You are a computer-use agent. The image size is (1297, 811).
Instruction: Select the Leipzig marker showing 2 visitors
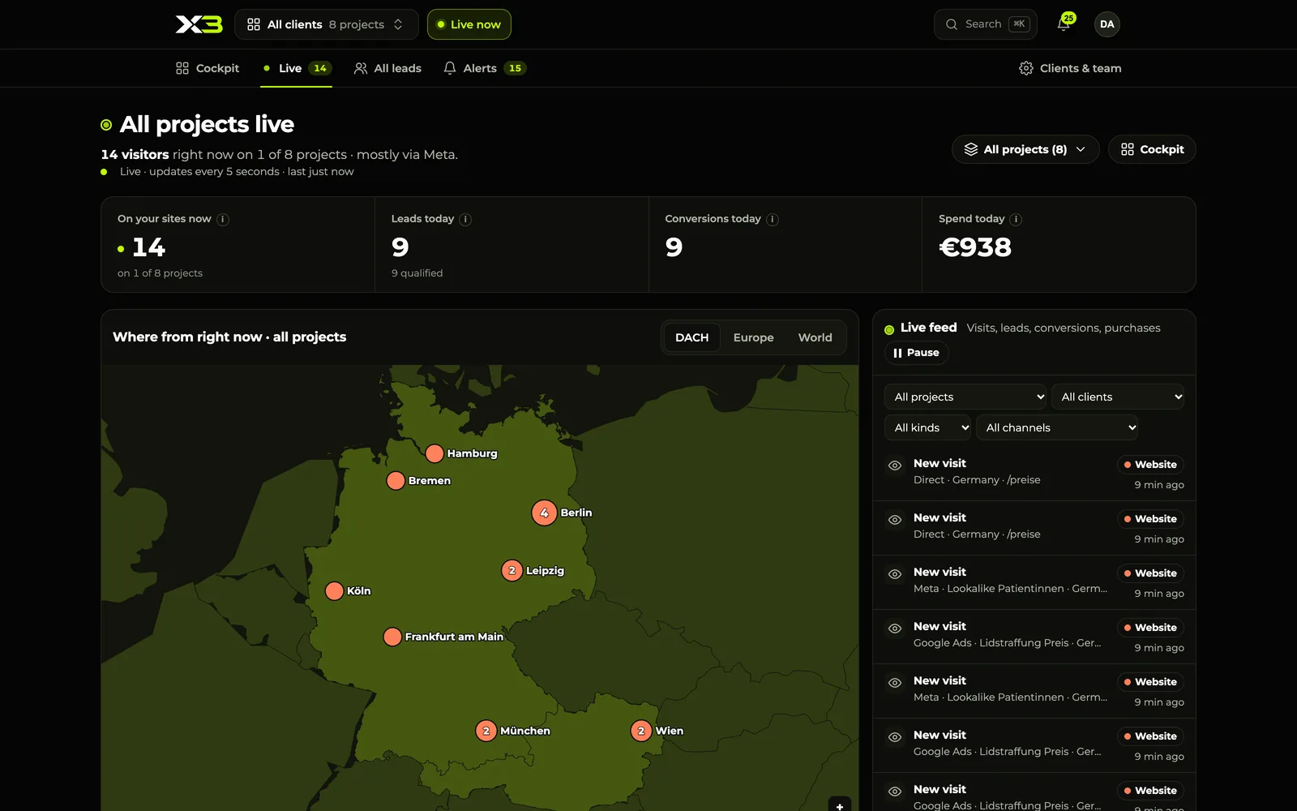[x=512, y=571]
